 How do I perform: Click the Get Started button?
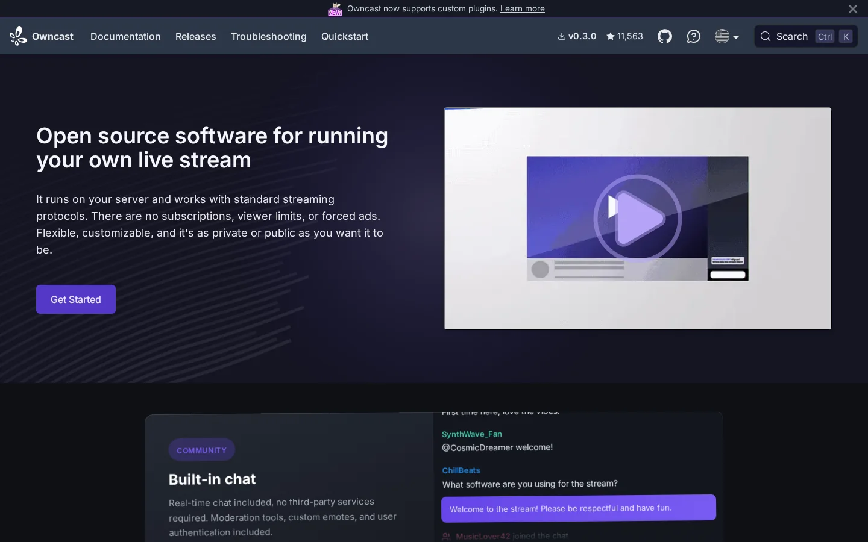pos(76,299)
